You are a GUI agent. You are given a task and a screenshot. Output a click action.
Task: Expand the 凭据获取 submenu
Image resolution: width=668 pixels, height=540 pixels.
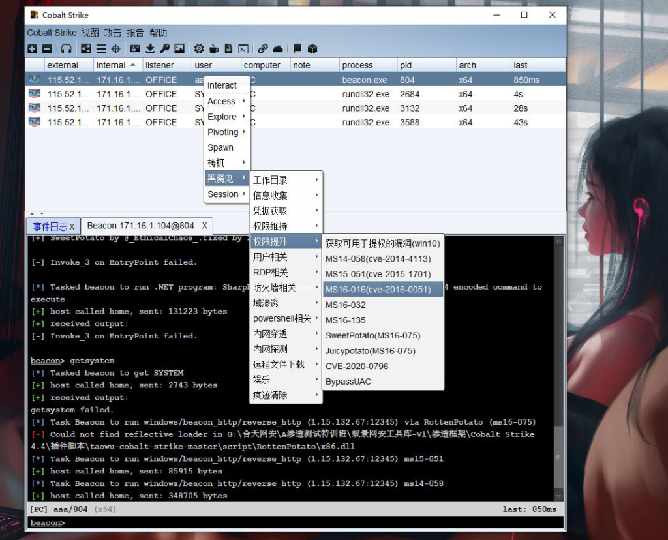pos(286,211)
